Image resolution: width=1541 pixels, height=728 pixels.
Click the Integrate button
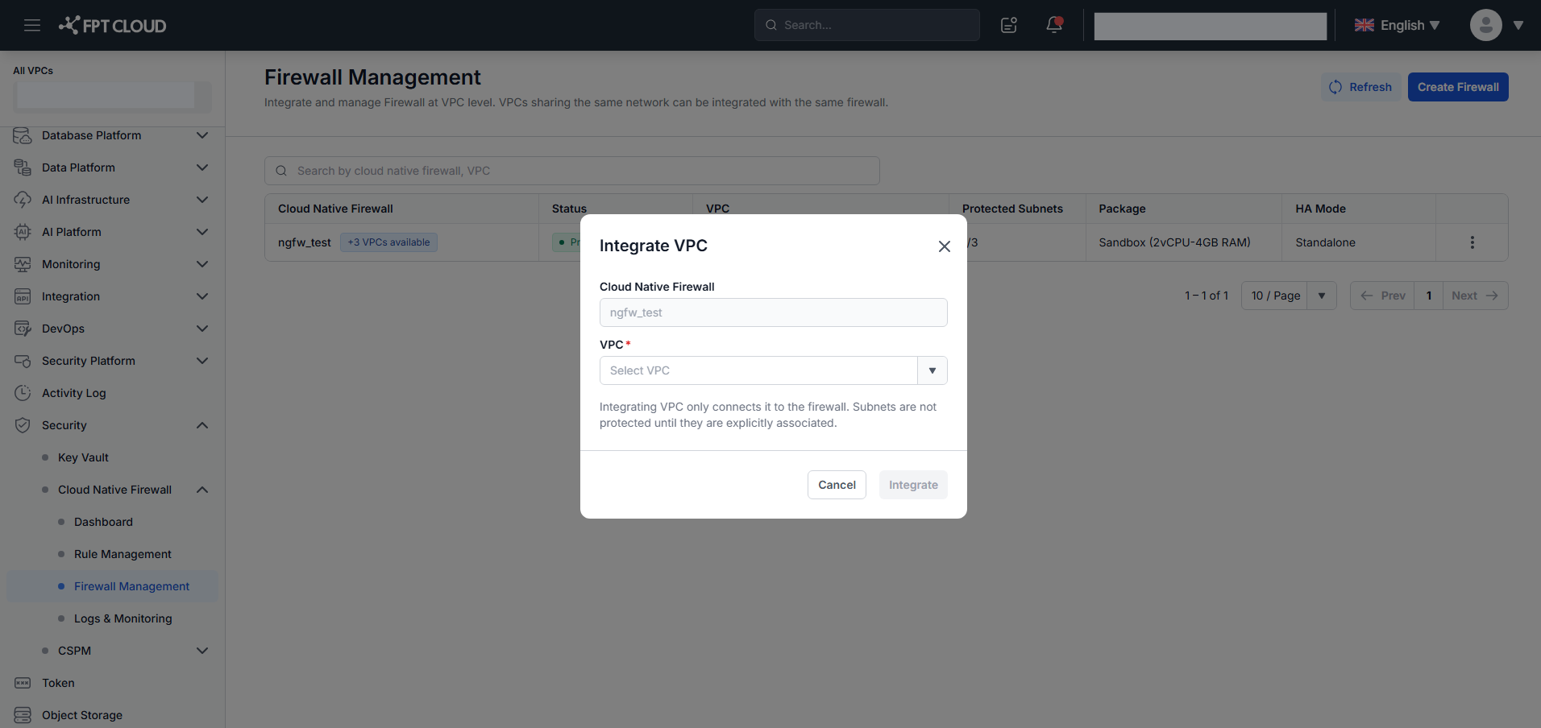tap(913, 485)
